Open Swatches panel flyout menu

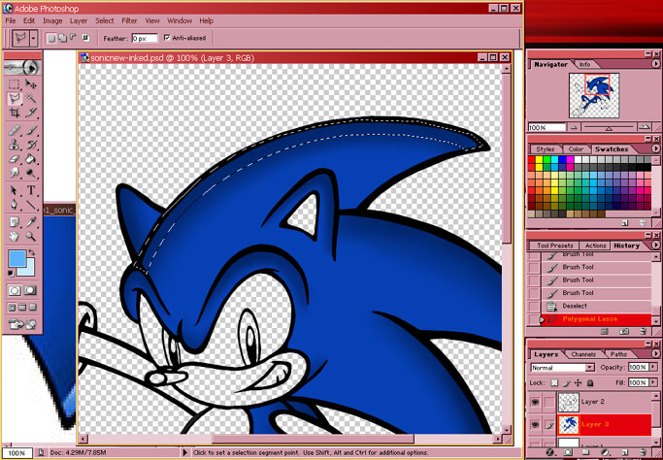[656, 148]
